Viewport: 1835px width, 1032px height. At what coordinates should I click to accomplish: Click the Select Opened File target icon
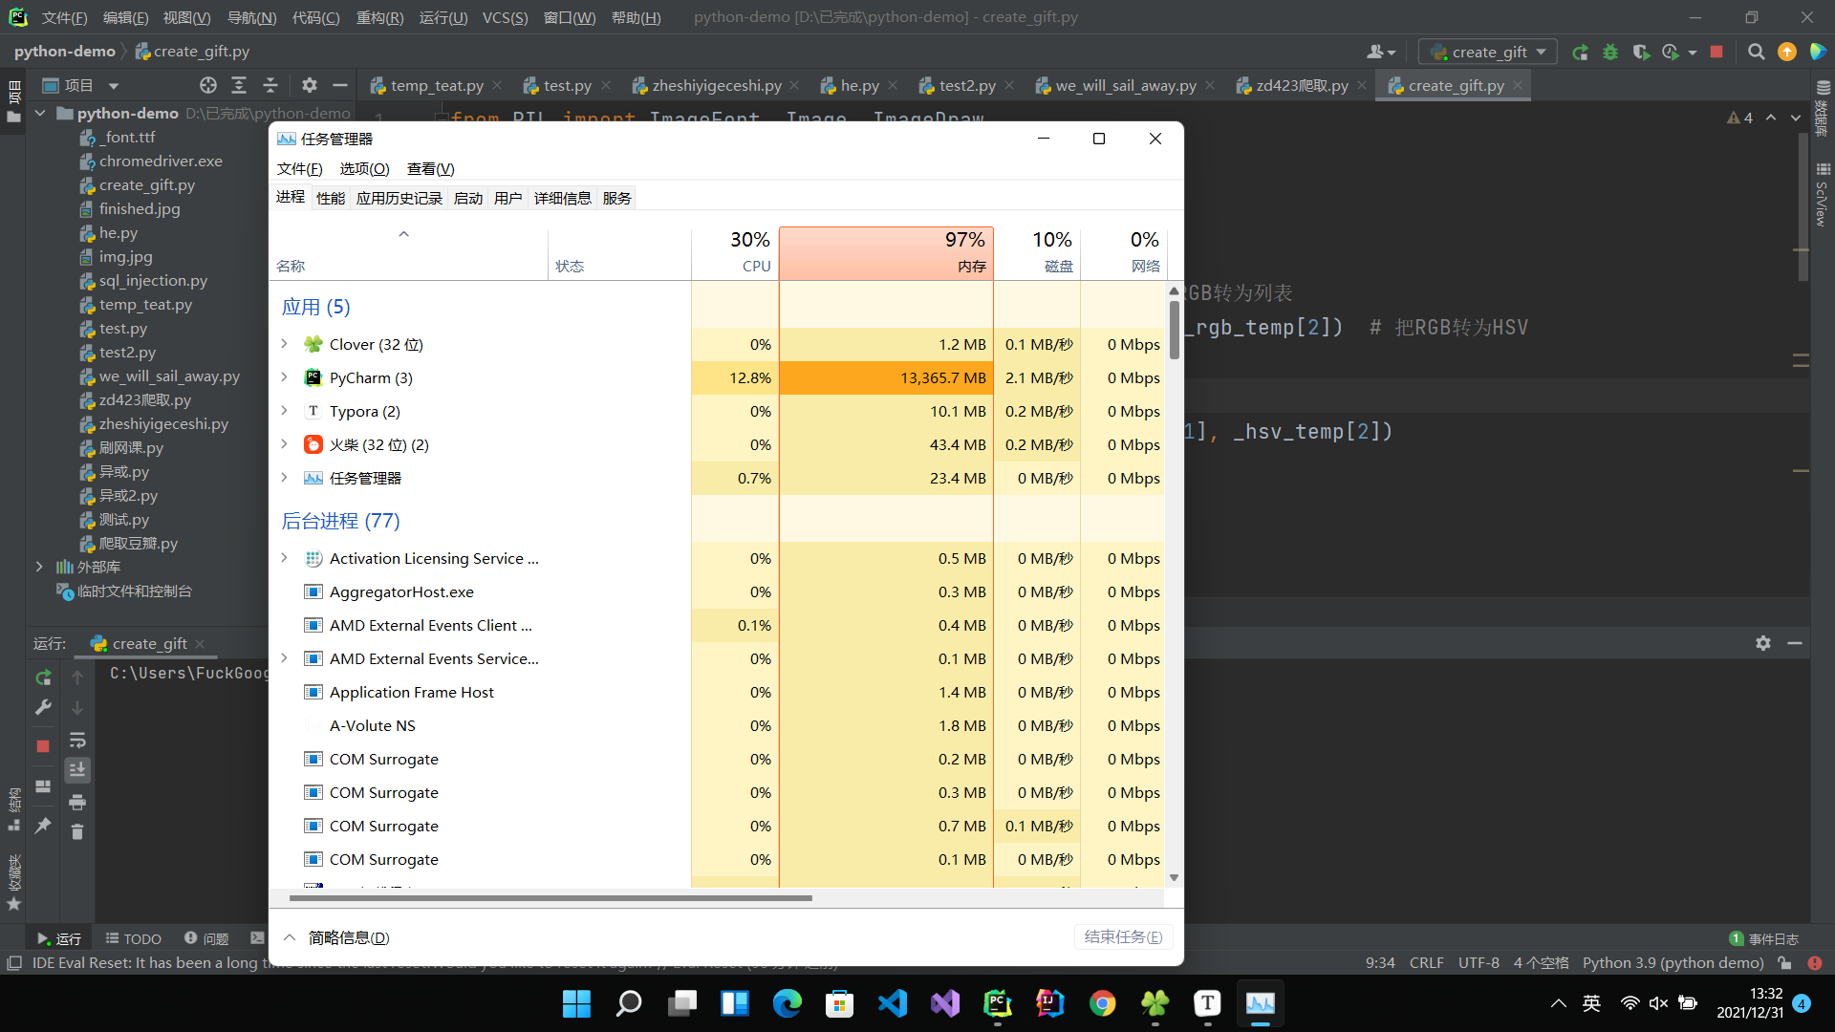[x=207, y=85]
